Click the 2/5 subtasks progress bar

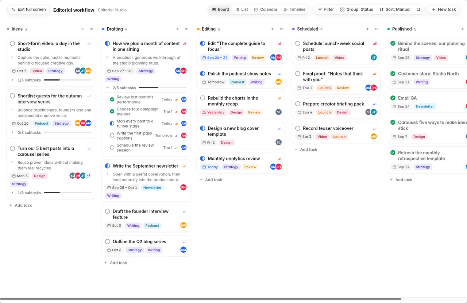[x=163, y=88]
